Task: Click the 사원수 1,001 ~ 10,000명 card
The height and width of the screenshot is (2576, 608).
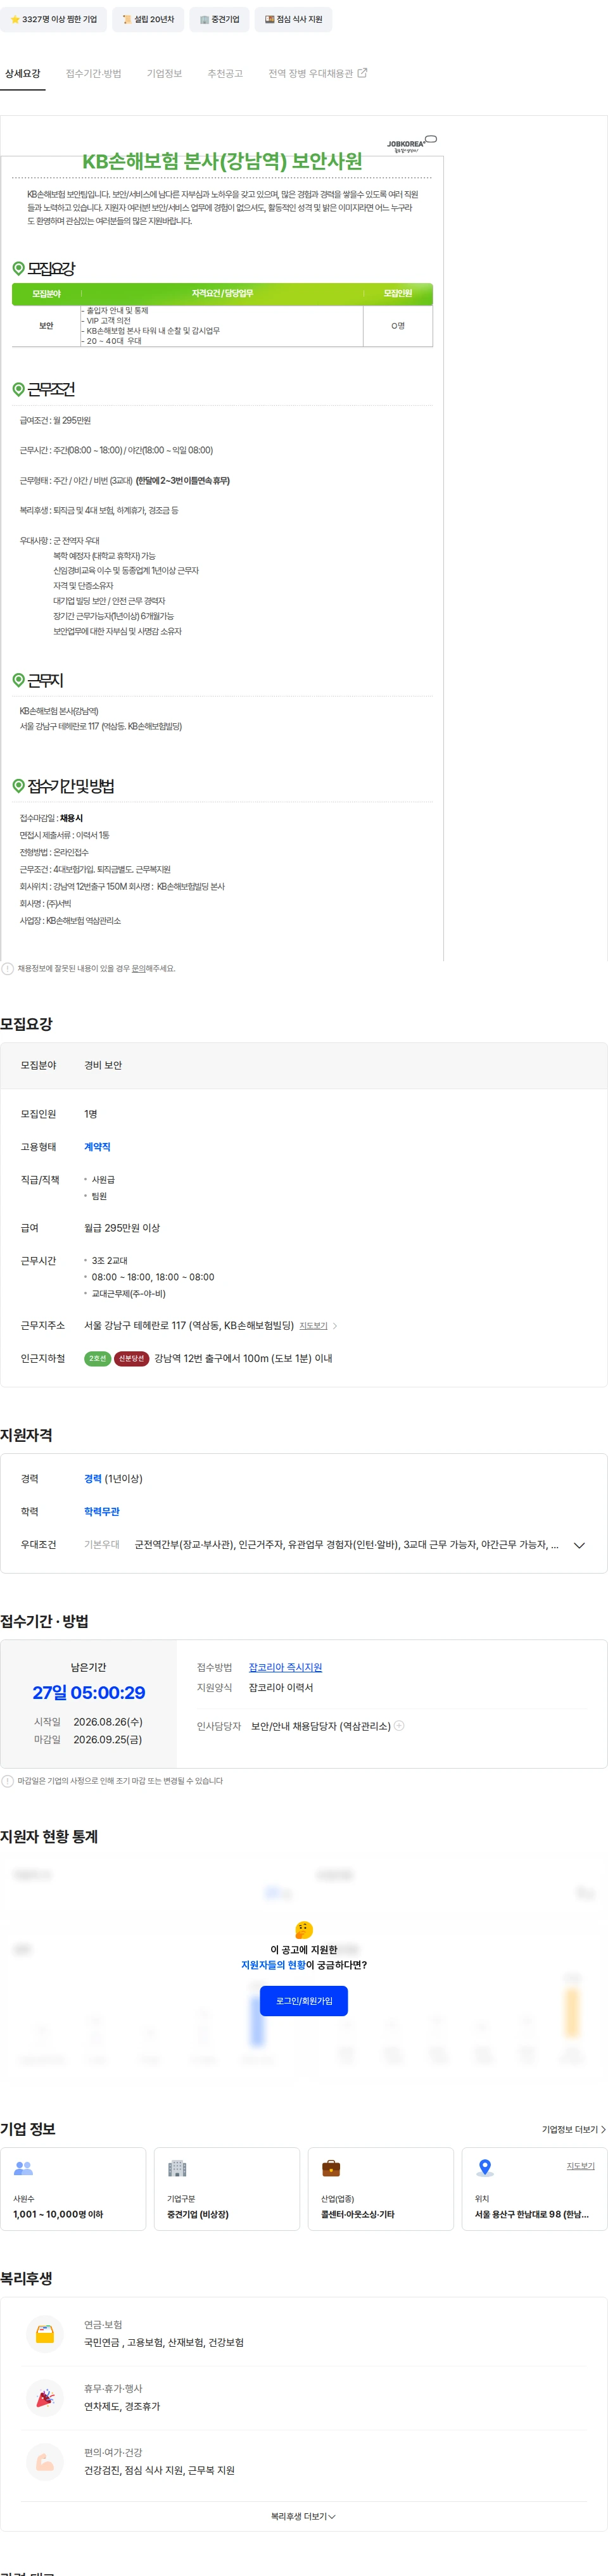Action: 73,2189
